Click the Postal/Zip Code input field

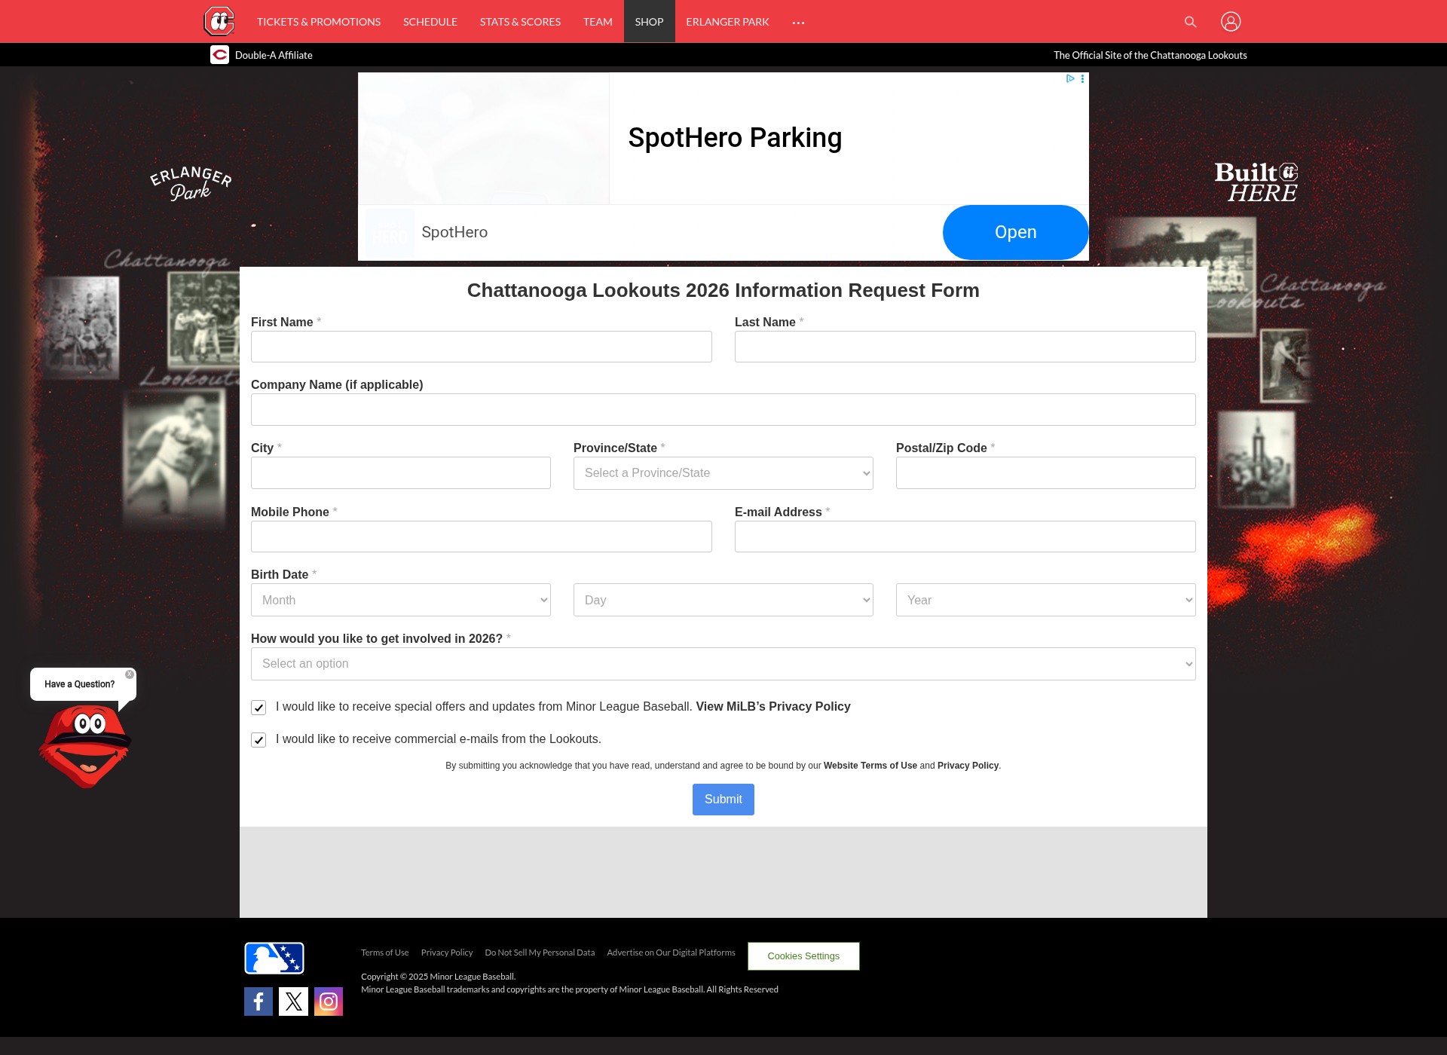click(x=1046, y=472)
